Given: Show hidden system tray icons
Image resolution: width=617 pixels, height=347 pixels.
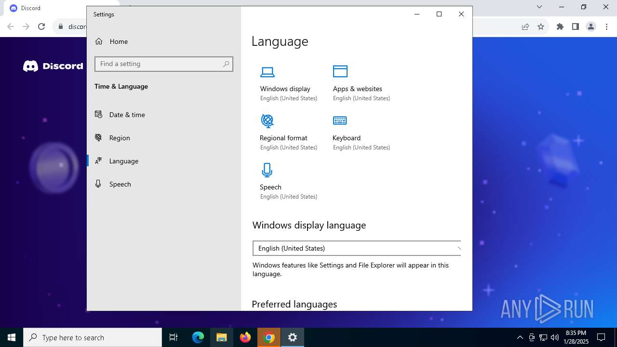Looking at the screenshot, I should pyautogui.click(x=520, y=337).
